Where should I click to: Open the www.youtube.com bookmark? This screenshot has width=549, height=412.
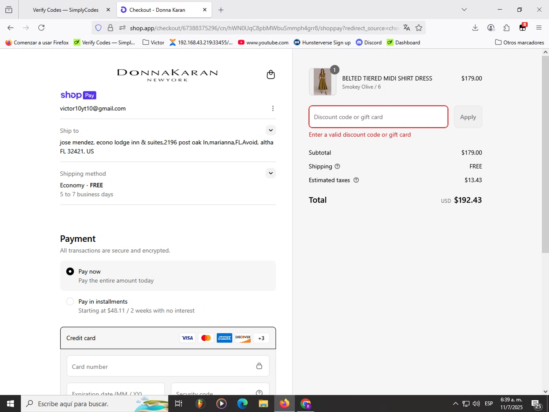263,42
